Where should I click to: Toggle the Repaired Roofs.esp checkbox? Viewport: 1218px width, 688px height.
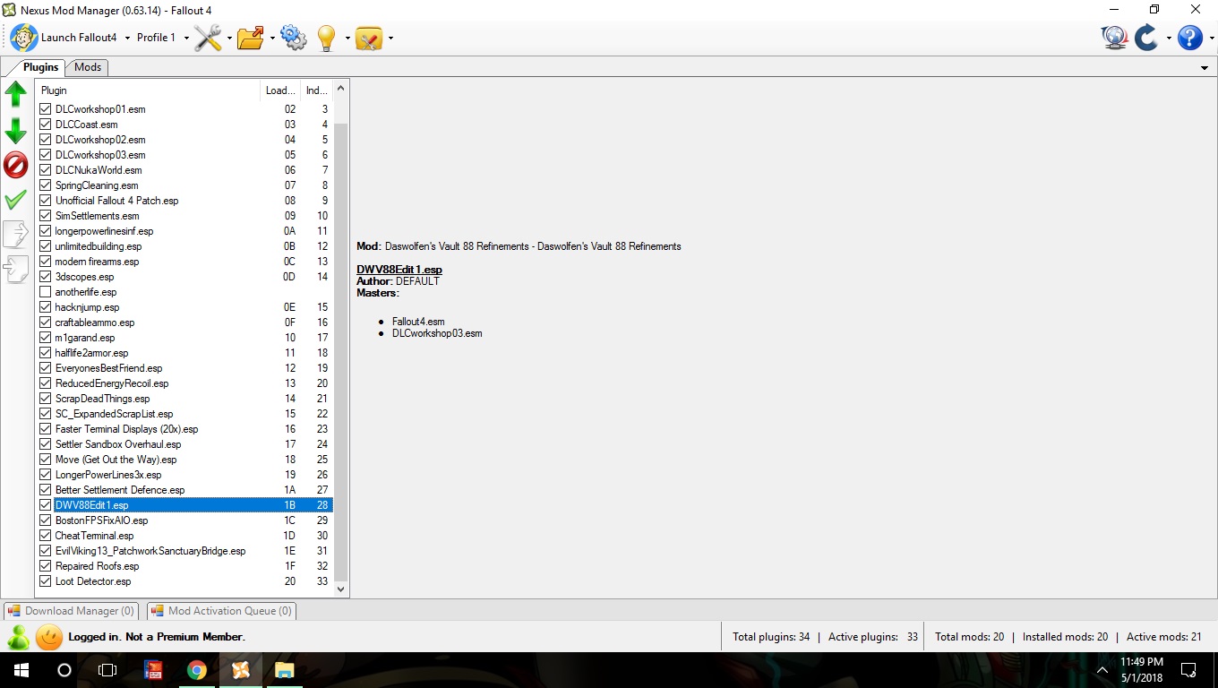click(46, 566)
